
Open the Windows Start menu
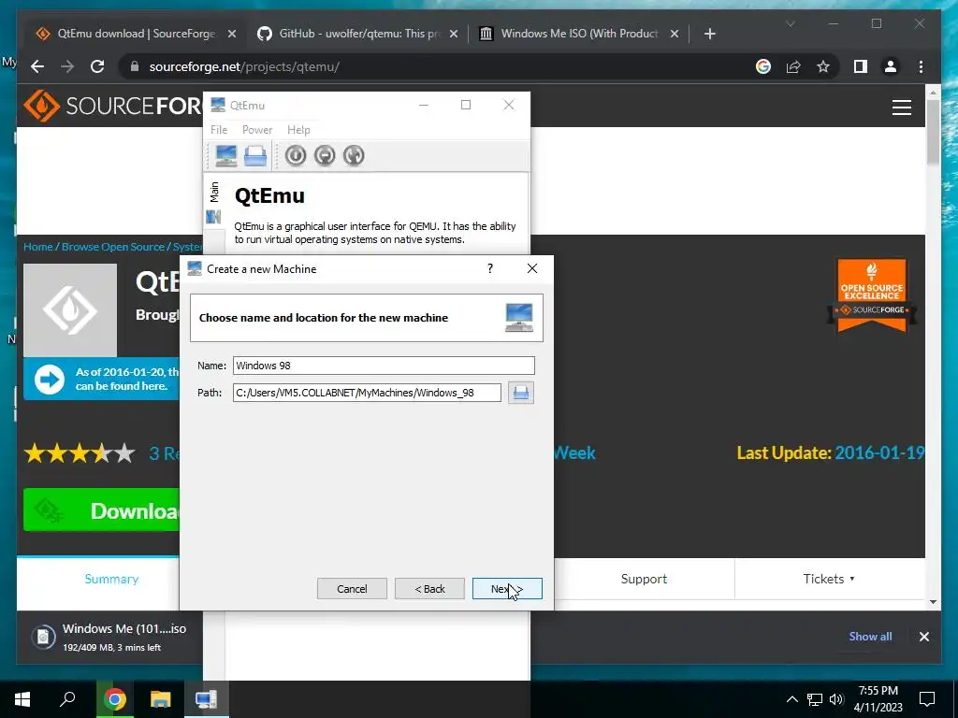point(22,699)
